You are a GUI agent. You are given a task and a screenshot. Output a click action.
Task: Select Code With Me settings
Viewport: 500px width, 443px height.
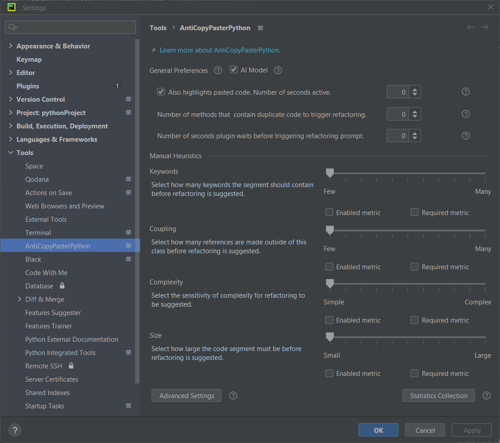coord(46,273)
